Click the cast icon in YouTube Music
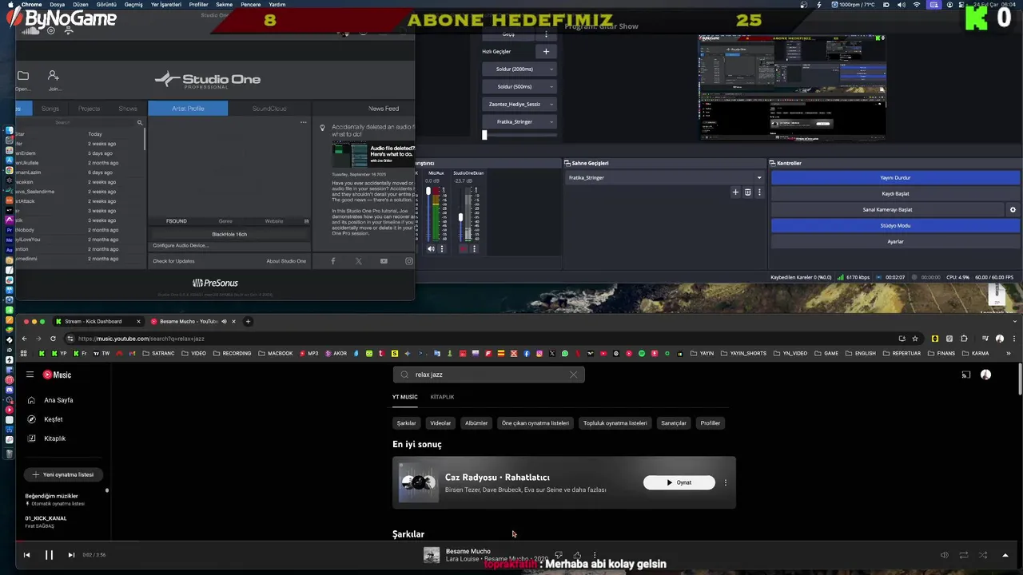This screenshot has height=575, width=1023. click(x=965, y=375)
